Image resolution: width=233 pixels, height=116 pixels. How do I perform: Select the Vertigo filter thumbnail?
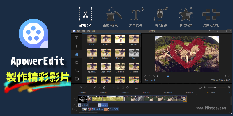point(134,39)
